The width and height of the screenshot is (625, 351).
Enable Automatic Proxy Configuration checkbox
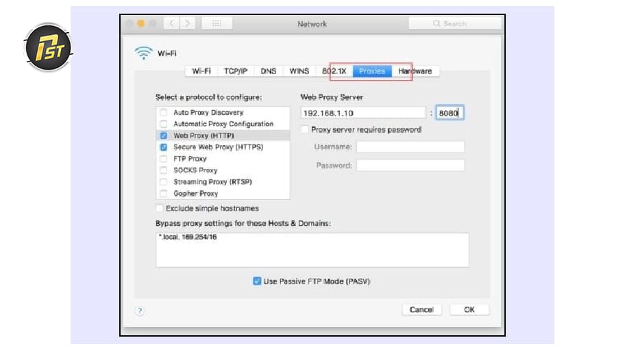tap(163, 124)
